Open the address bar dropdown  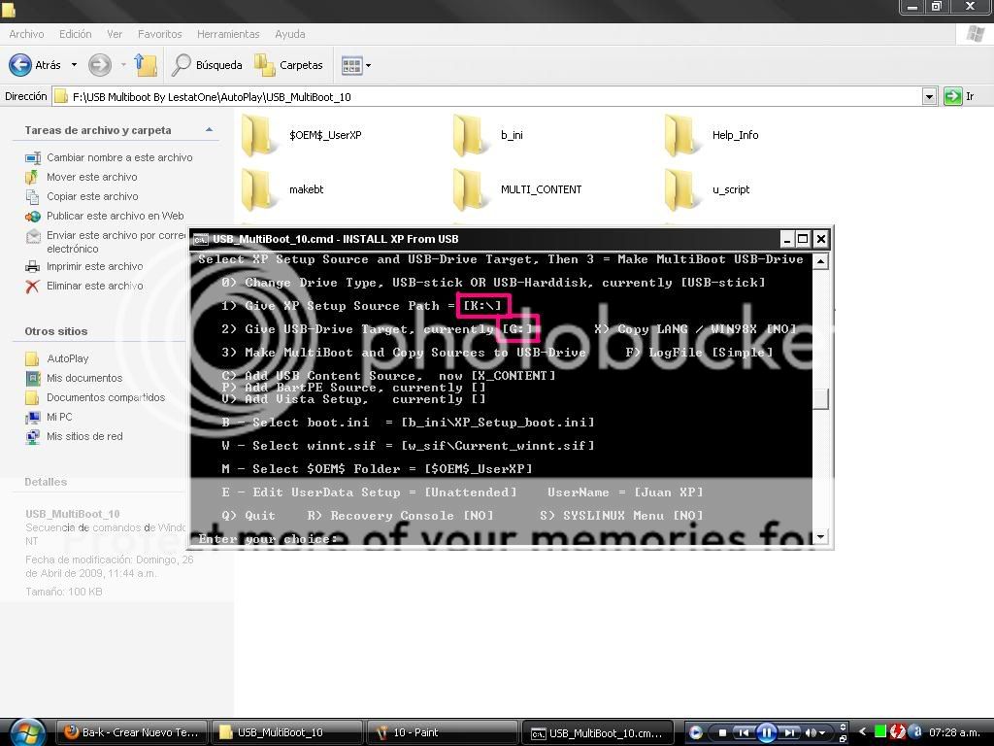(x=929, y=97)
